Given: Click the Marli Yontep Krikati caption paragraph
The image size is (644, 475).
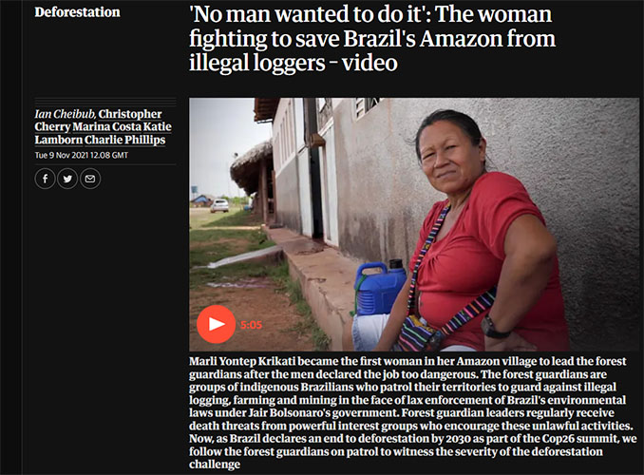Looking at the screenshot, I should coord(413,412).
